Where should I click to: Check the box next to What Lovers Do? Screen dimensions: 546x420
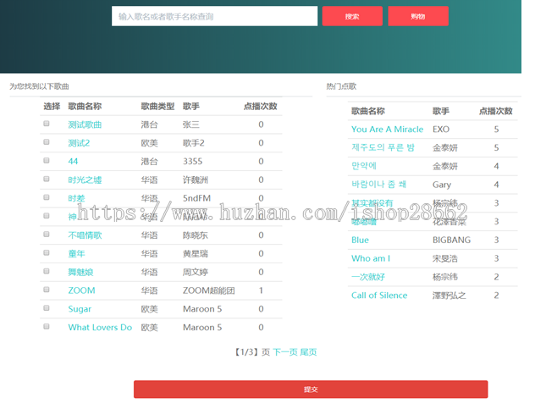pos(47,327)
